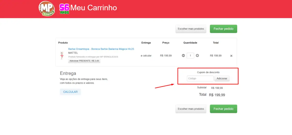Click the 'a calcular' delivery value
Image resolution: width=292 pixels, height=135 pixels.
point(146,55)
